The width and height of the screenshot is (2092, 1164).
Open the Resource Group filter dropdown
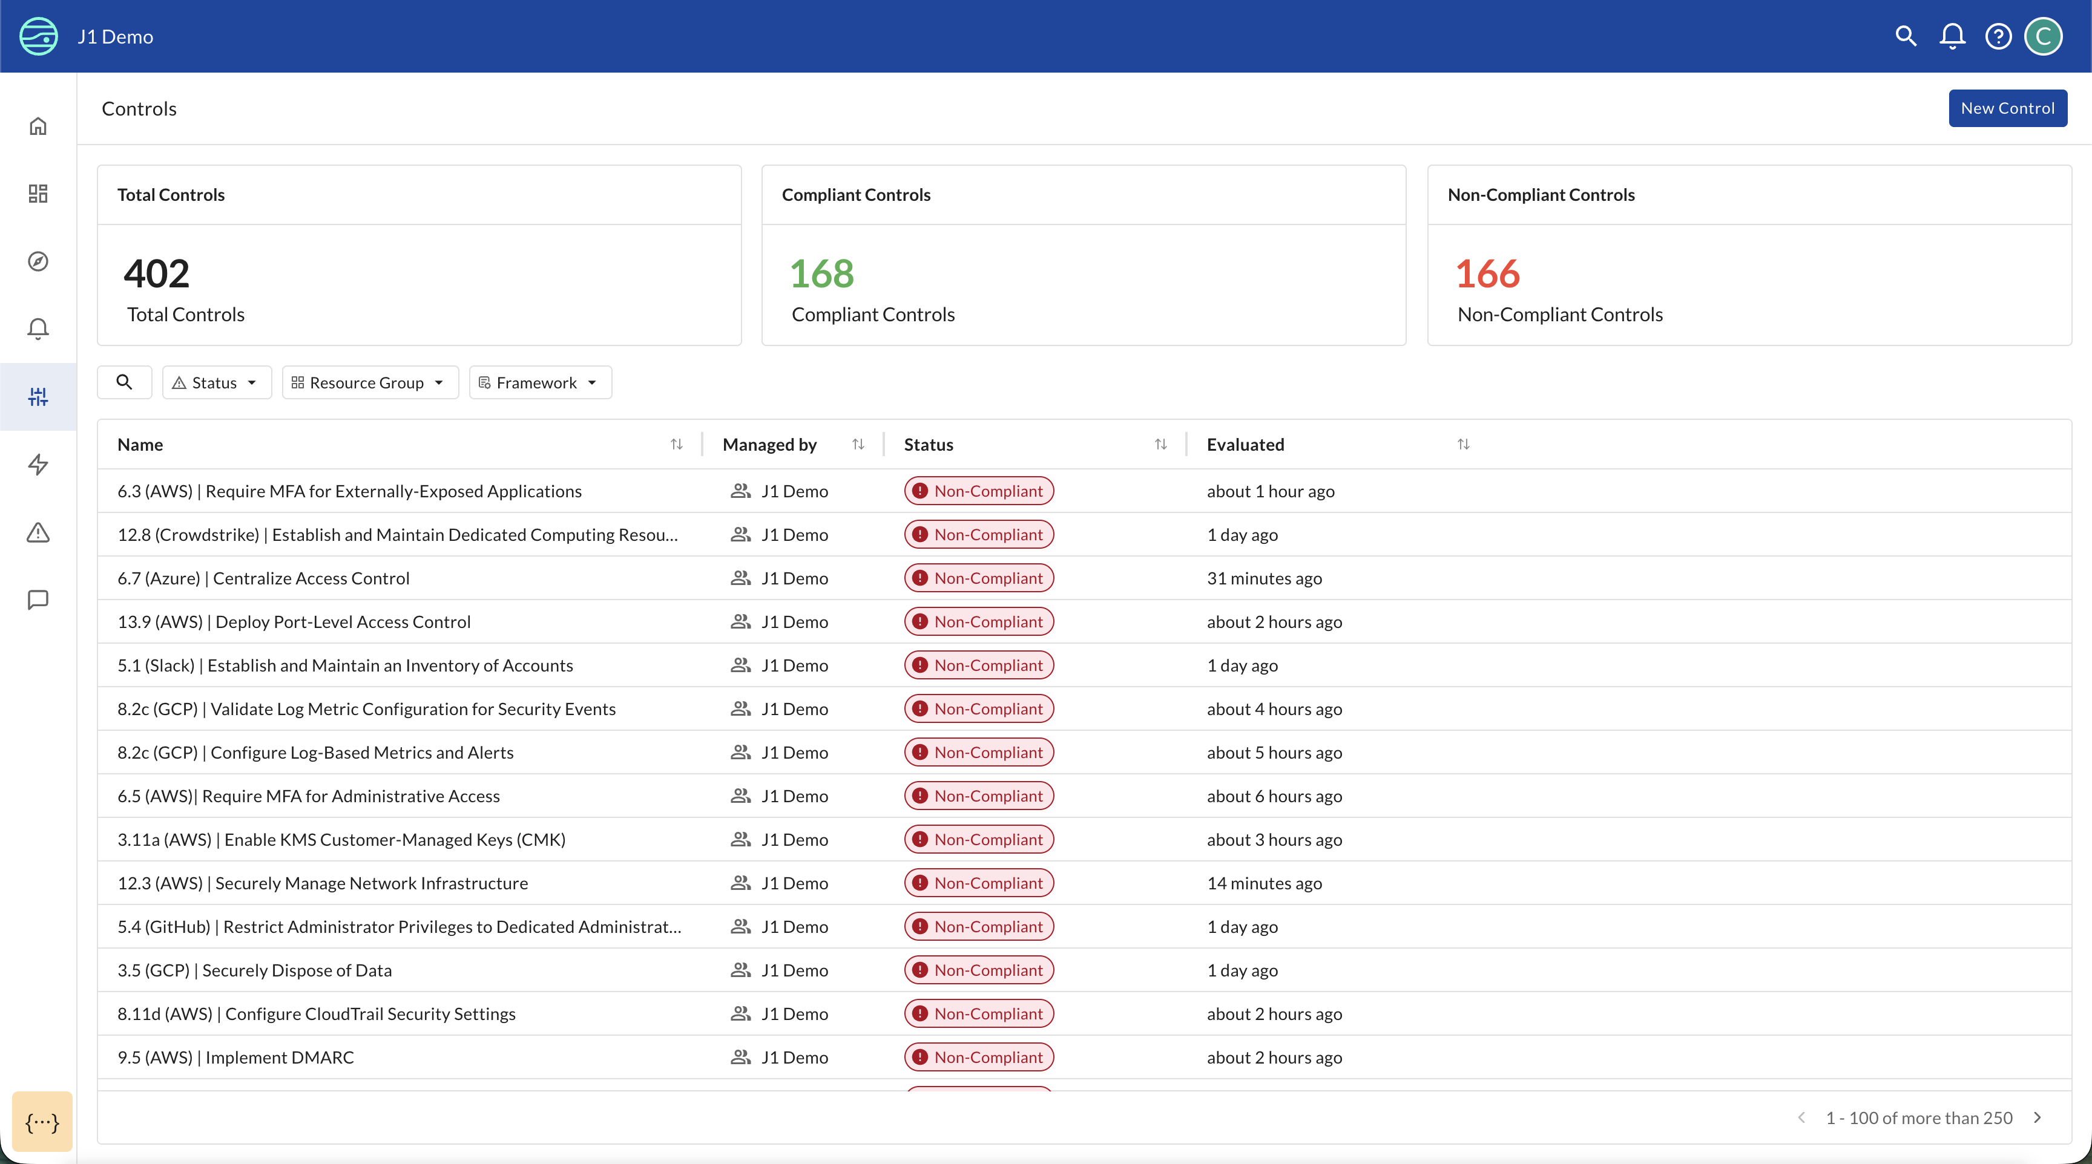point(369,382)
